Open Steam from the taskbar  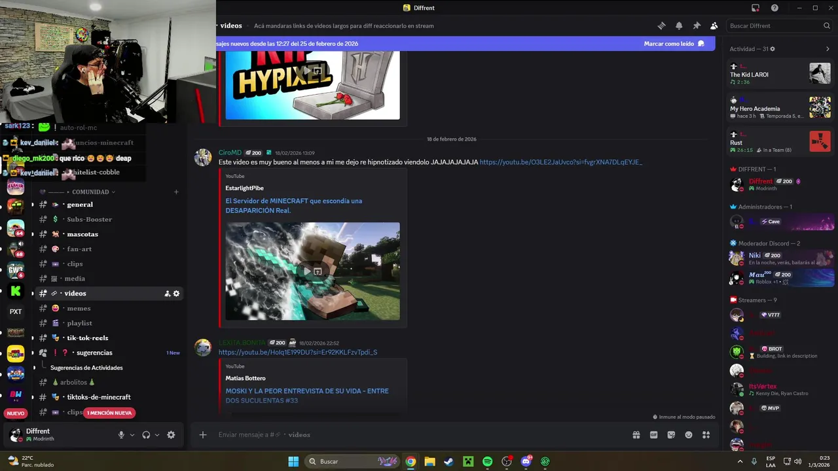tap(448, 461)
